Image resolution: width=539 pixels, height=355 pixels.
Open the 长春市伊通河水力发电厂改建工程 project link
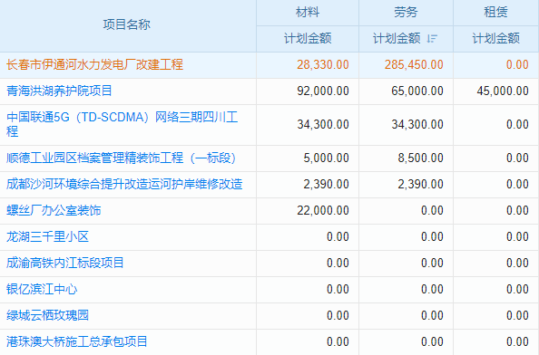coord(94,64)
